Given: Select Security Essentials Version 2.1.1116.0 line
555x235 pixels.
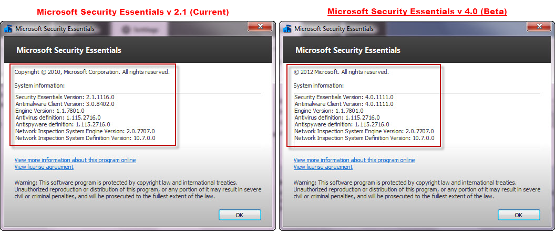Looking at the screenshot, I should (x=65, y=97).
